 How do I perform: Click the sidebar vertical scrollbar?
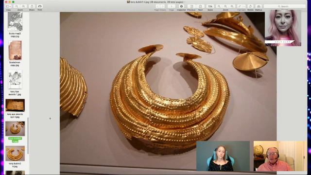click(x=28, y=135)
